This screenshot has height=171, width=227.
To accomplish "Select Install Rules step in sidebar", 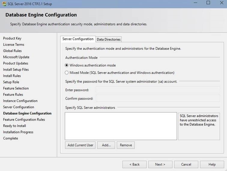I will pos(12,76).
